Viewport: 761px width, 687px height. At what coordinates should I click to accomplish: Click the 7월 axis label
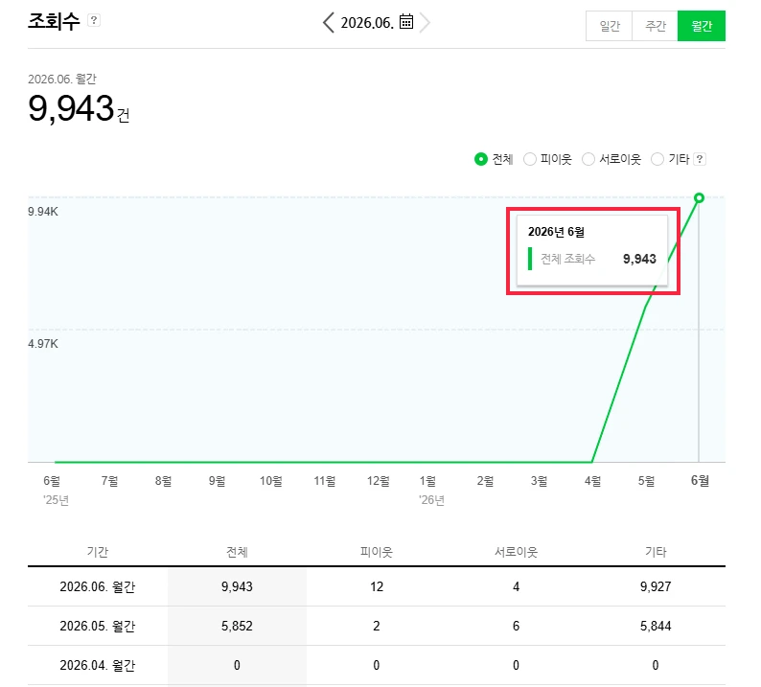point(109,481)
